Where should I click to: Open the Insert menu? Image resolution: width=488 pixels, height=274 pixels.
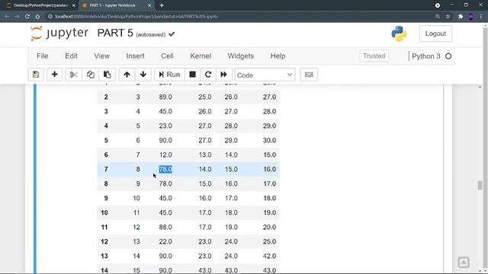(x=136, y=56)
